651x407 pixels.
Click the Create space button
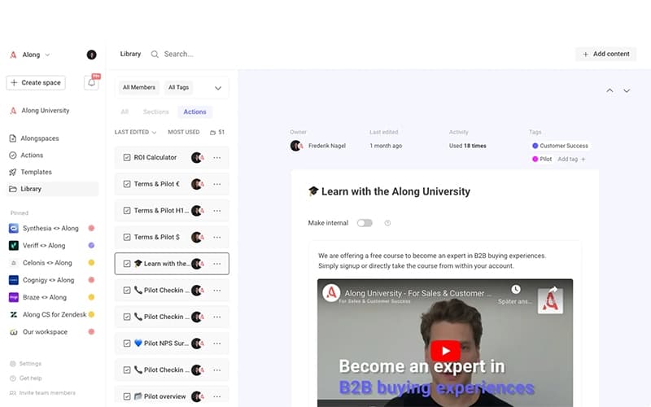click(x=36, y=83)
